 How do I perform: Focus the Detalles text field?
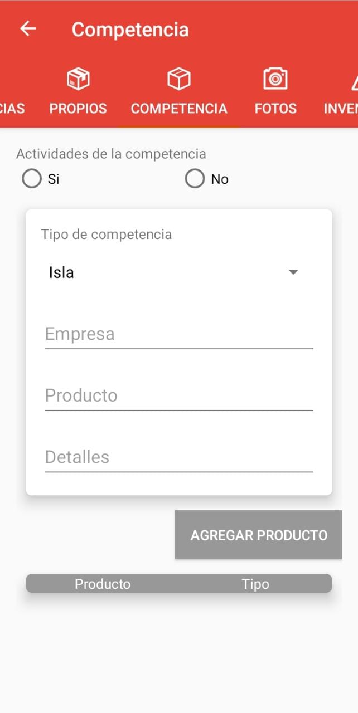tap(178, 457)
